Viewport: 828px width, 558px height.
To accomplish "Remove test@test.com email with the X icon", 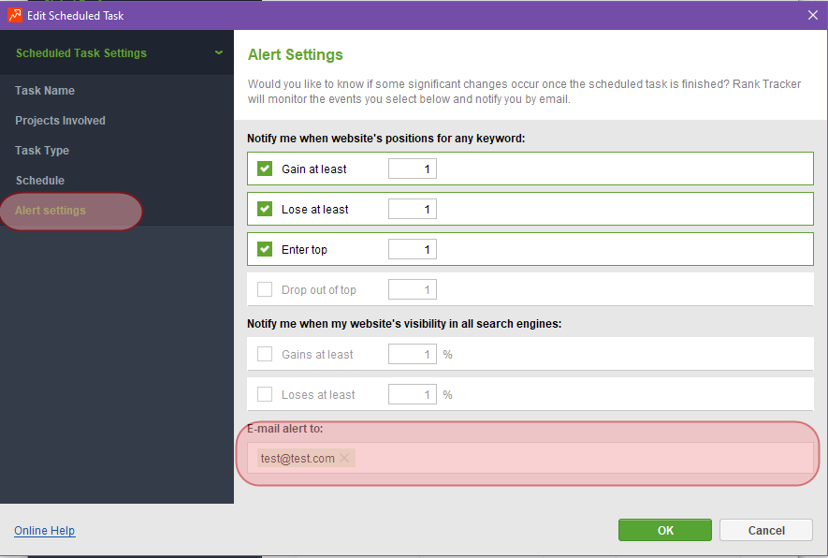I will 344,458.
